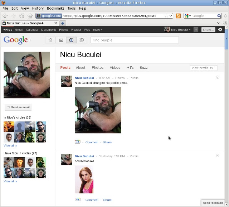229x207 pixels.
Task: Bookmark page with star icon
Action: click(166, 16)
